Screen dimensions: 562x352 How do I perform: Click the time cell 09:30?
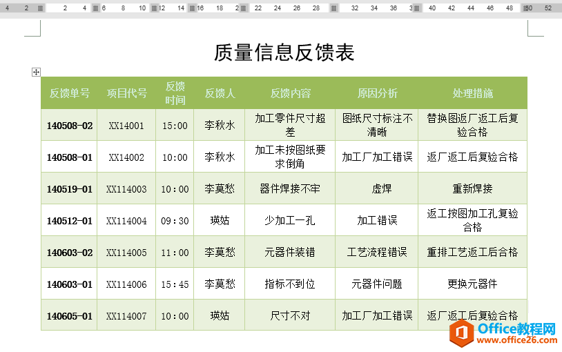pyautogui.click(x=175, y=220)
